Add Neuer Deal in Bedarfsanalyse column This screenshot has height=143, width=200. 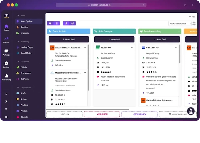pos(114,39)
